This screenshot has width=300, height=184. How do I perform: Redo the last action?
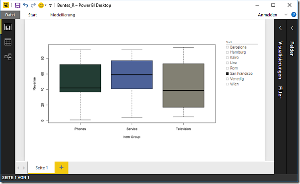(33, 5)
